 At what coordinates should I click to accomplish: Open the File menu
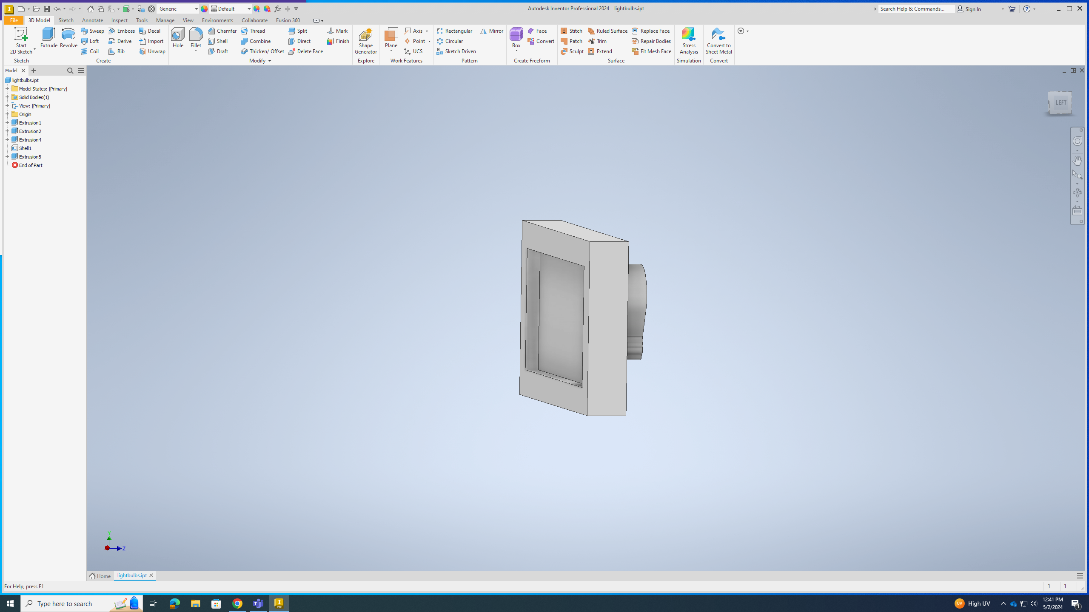[x=14, y=20]
